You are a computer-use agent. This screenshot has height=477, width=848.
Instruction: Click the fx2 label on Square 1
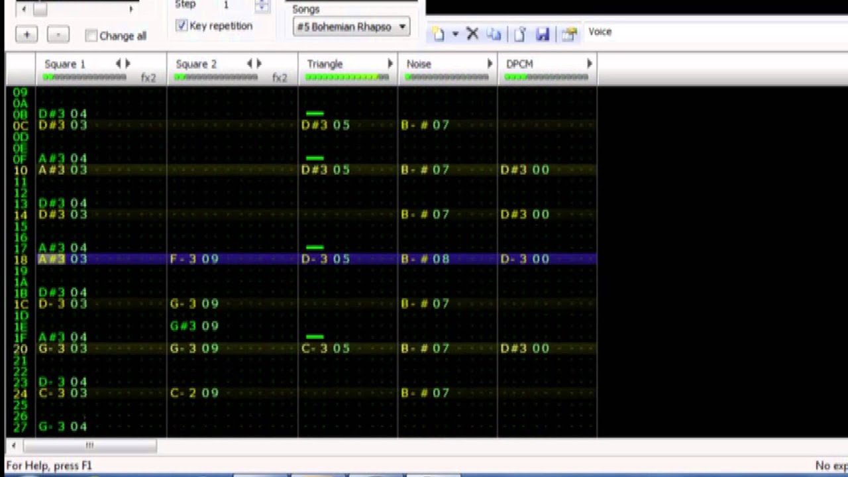pyautogui.click(x=148, y=78)
